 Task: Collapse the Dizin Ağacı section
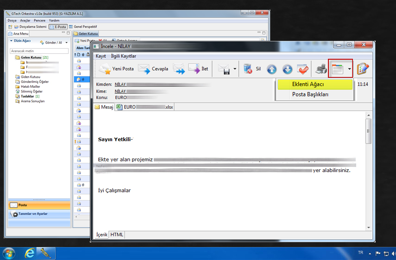[11, 41]
